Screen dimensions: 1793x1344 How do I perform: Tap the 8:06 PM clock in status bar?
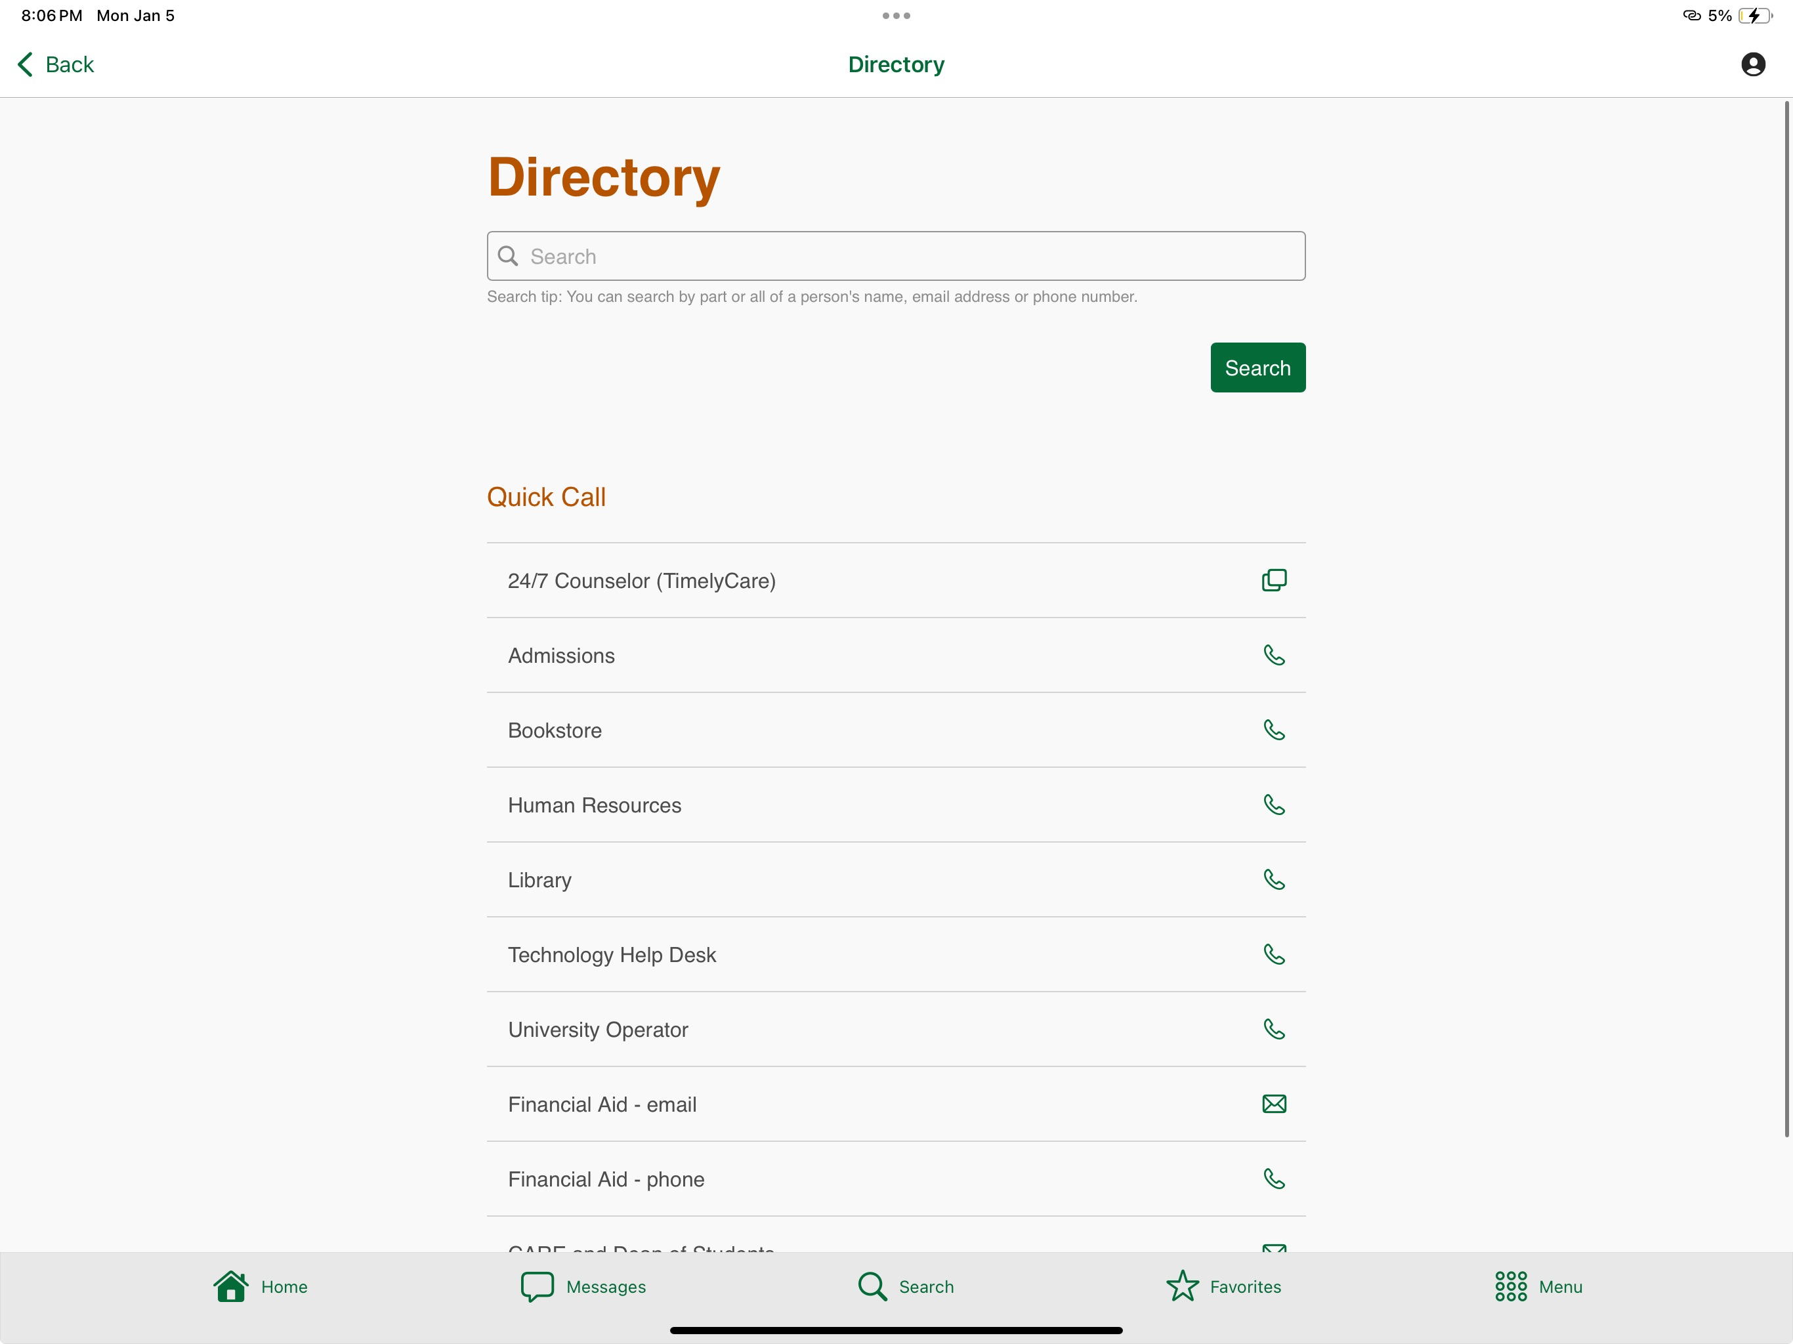pos(52,15)
